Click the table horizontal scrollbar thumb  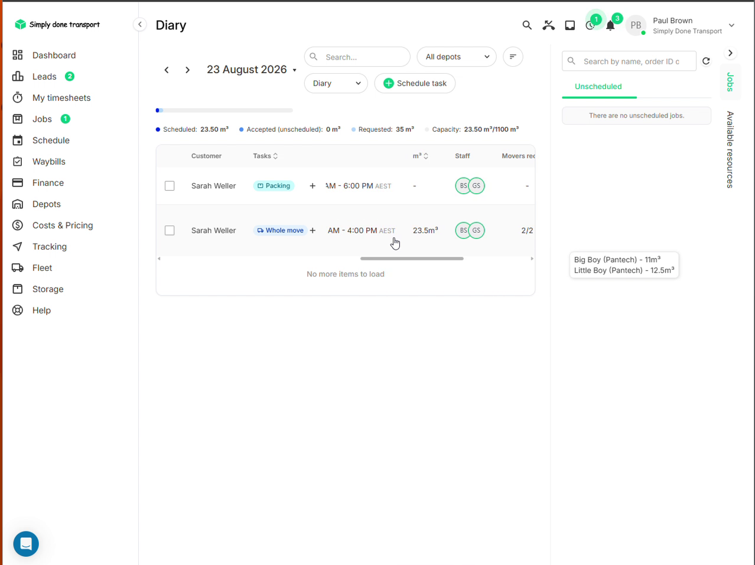tap(412, 259)
